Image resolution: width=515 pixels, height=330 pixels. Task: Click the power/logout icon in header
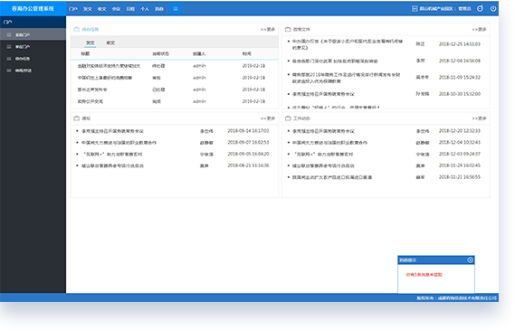493,9
